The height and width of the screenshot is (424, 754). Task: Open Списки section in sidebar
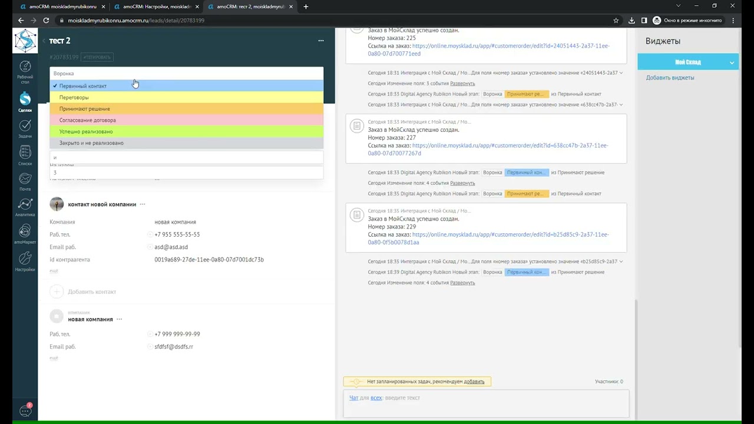[x=25, y=155]
